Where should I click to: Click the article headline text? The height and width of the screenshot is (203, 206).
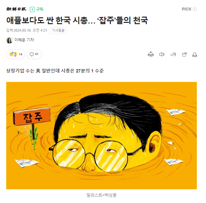coord(77,21)
